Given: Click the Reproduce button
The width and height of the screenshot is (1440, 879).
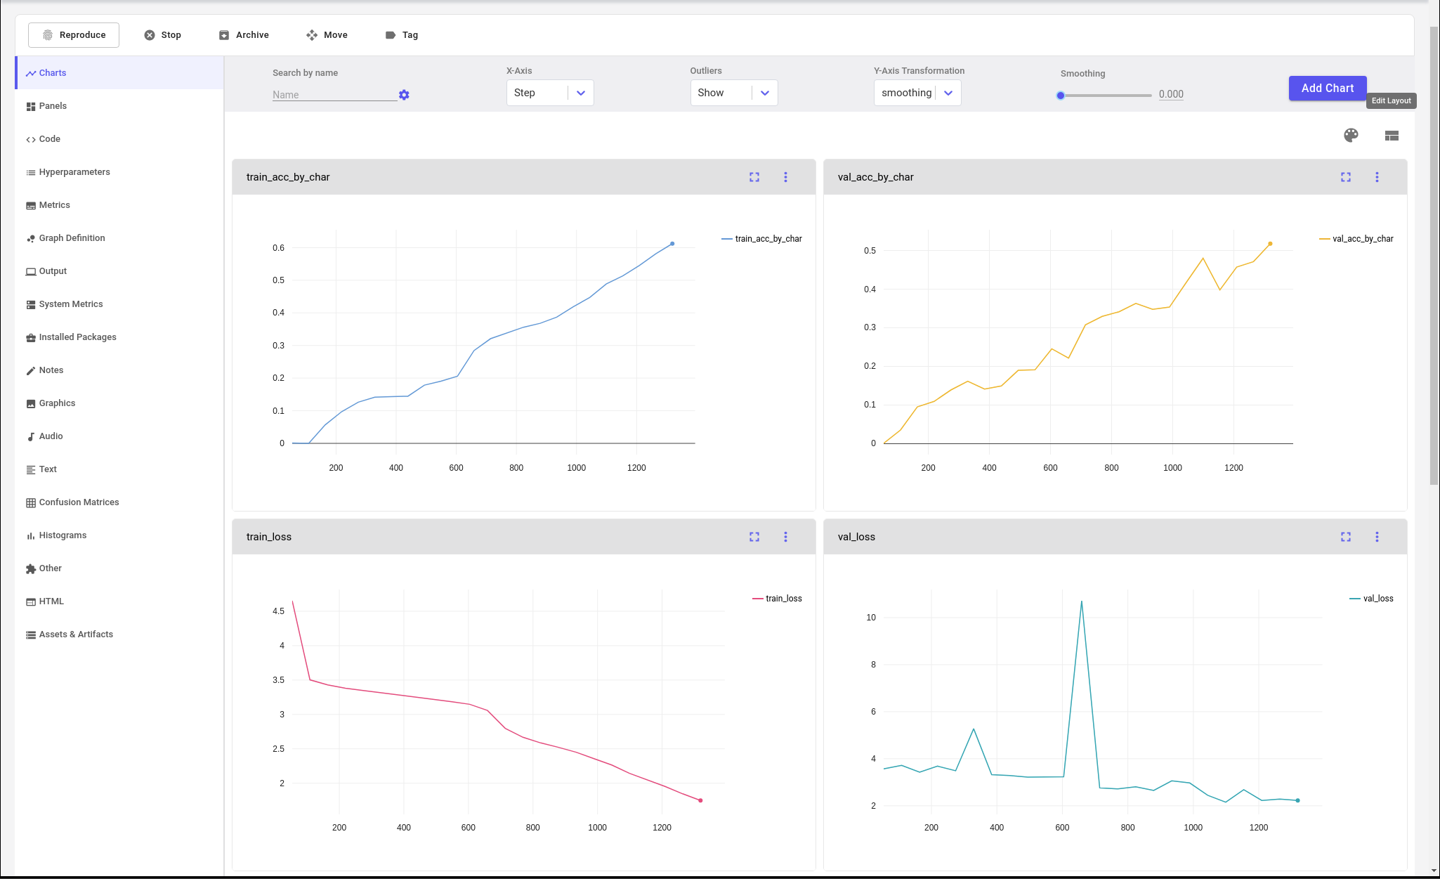Looking at the screenshot, I should point(74,35).
